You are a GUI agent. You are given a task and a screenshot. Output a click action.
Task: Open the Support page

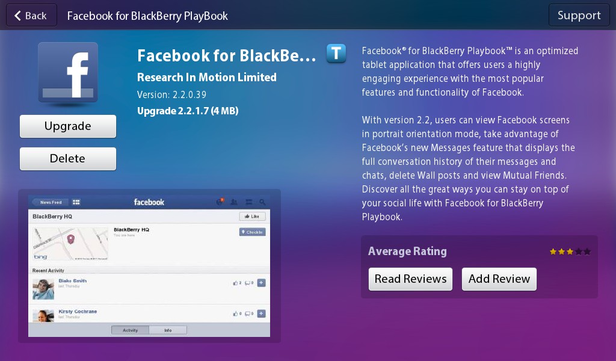(x=579, y=14)
